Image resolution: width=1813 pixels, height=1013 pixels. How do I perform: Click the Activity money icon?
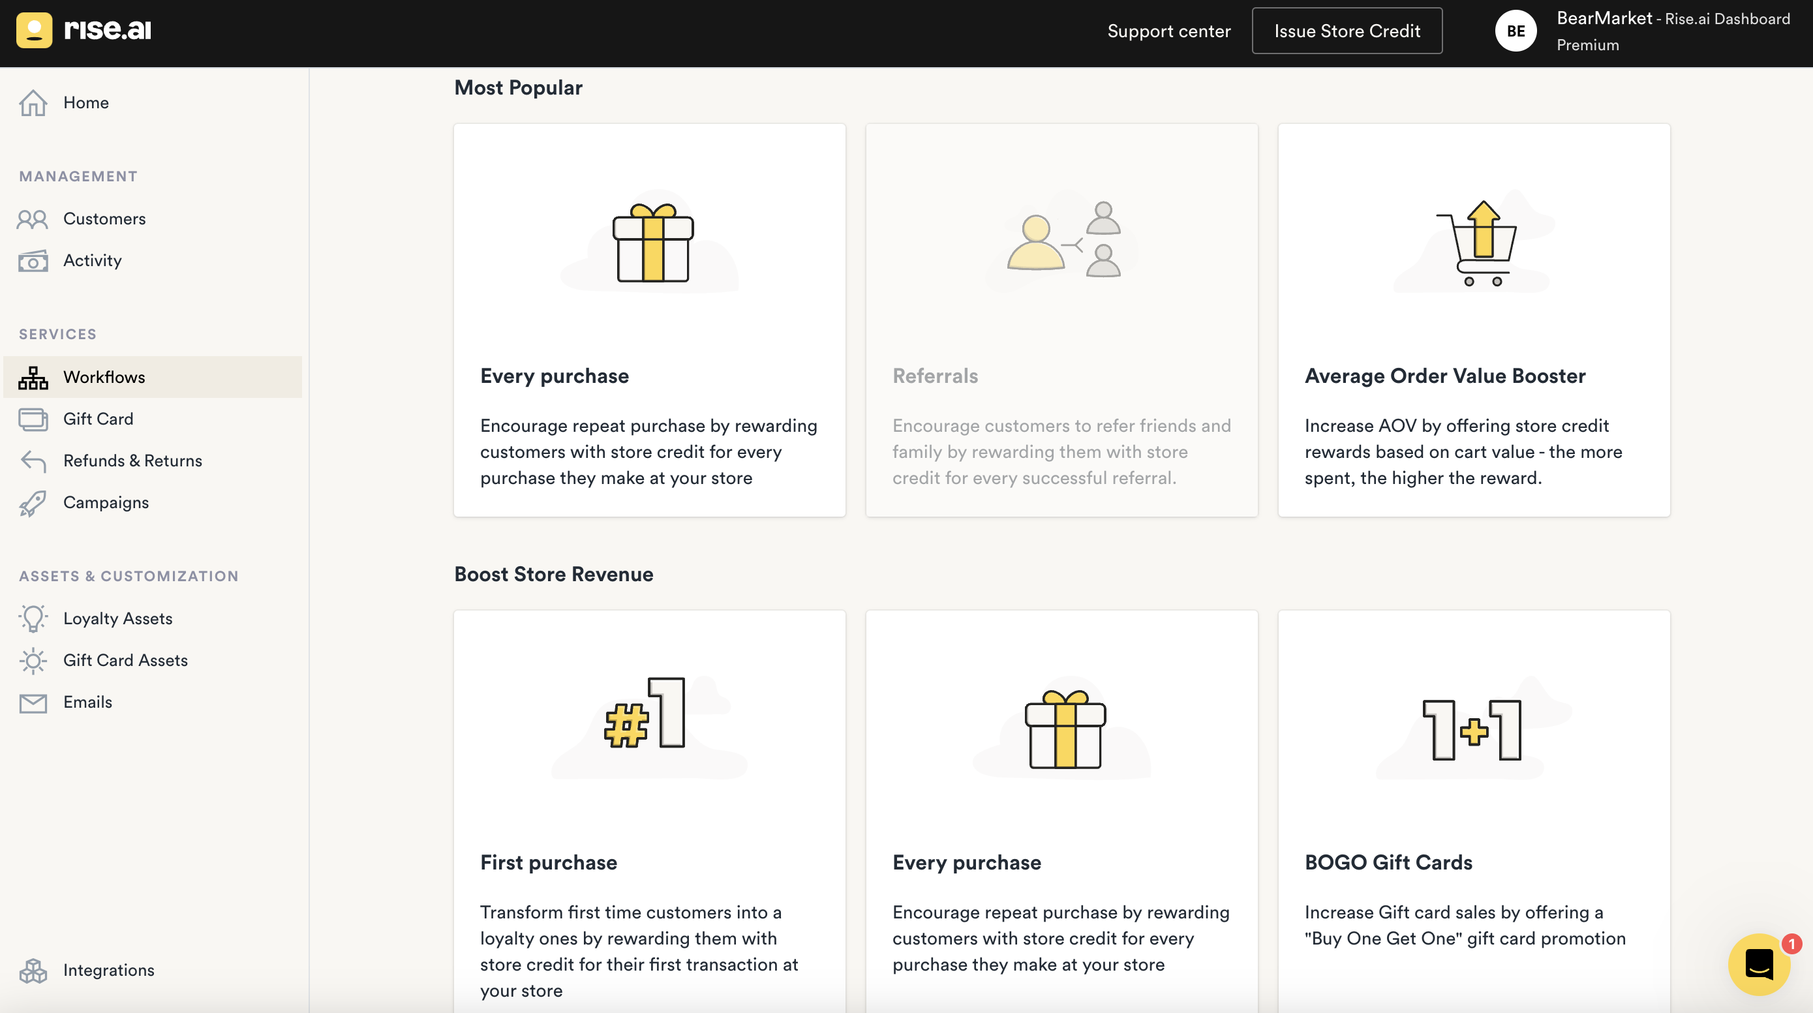click(x=33, y=261)
